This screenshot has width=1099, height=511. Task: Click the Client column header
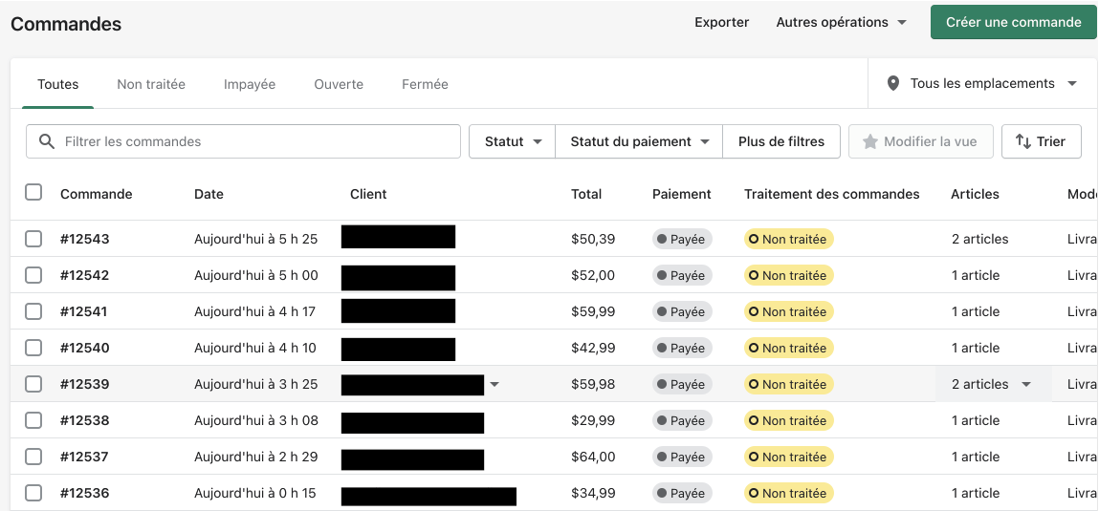coord(368,195)
